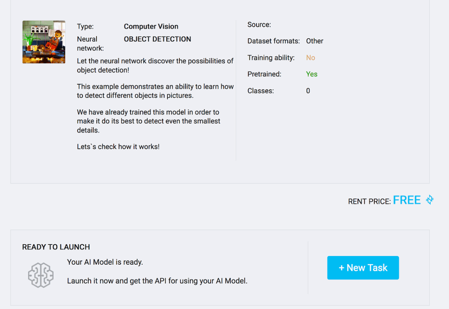
Task: Click the Dataset formats label
Action: (274, 41)
